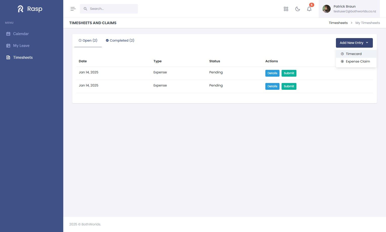This screenshot has height=232, width=386.
Task: Open the apps grid icon
Action: (x=286, y=9)
